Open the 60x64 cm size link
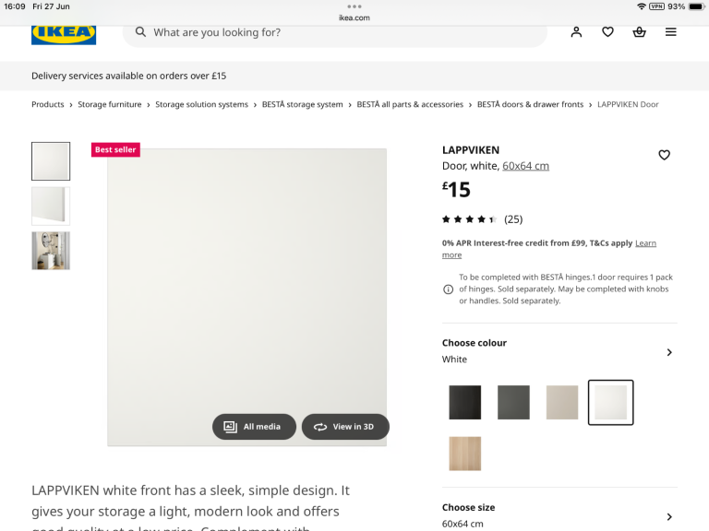This screenshot has width=709, height=531. point(525,166)
